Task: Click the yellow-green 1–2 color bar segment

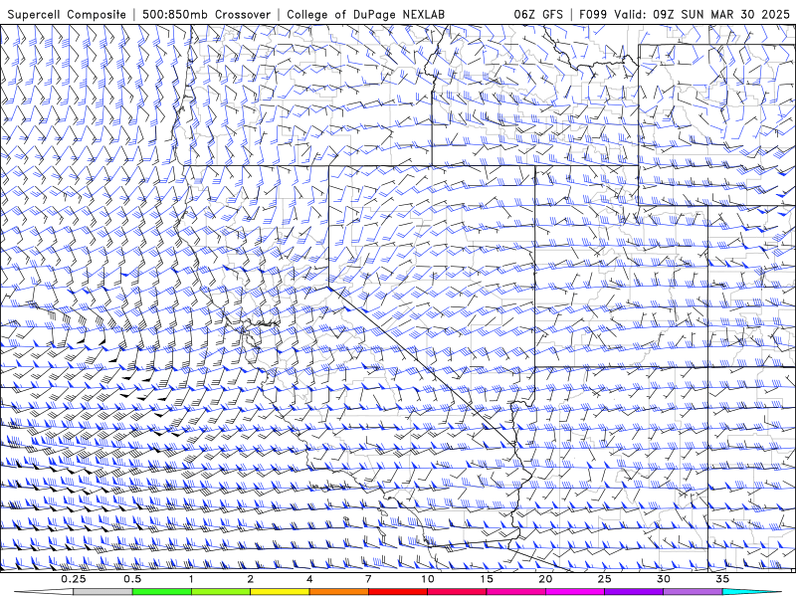Action: (x=220, y=592)
